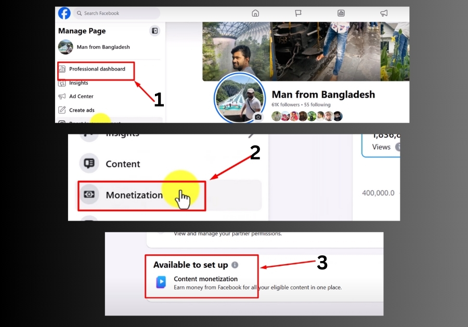This screenshot has height=327, width=468.
Task: Click the Create ads pencil icon
Action: tap(62, 110)
